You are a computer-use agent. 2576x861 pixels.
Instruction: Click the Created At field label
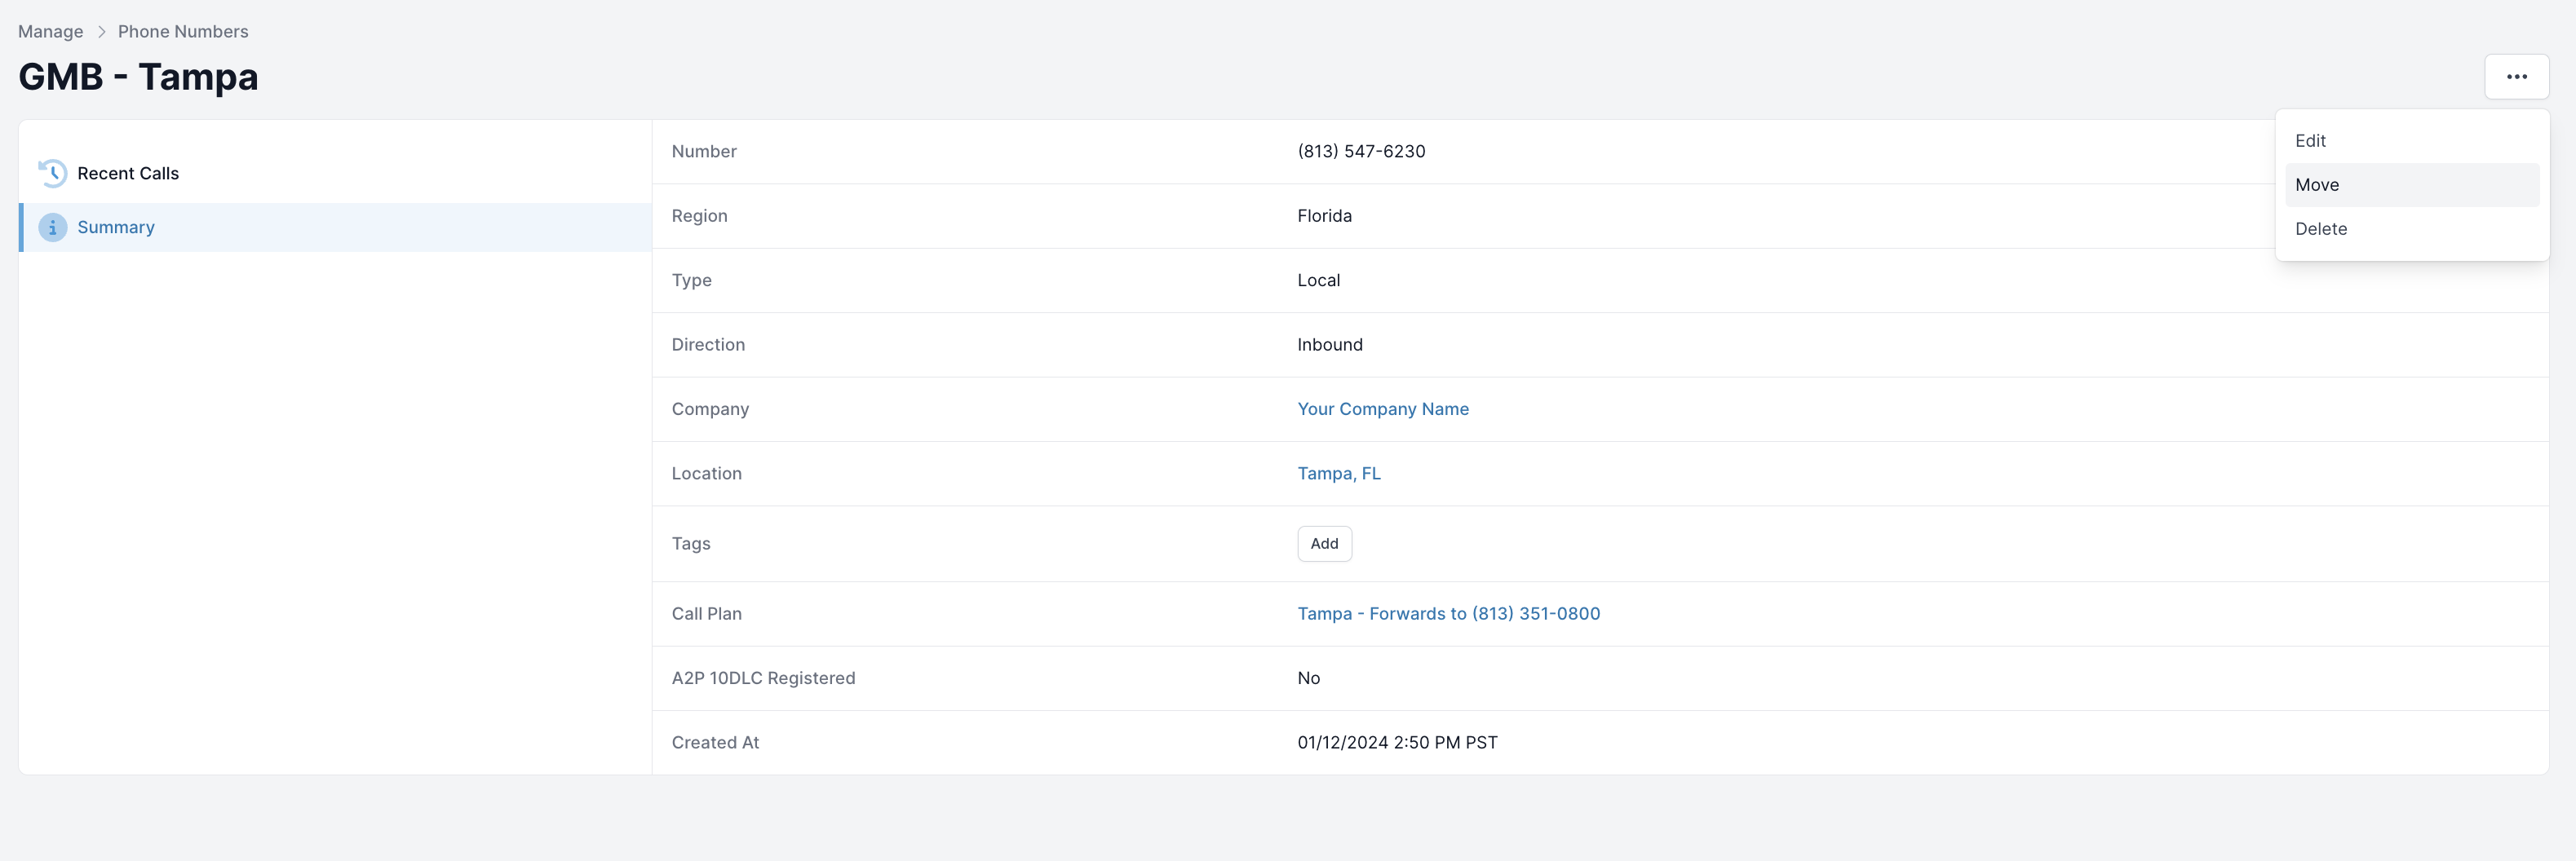pos(715,742)
